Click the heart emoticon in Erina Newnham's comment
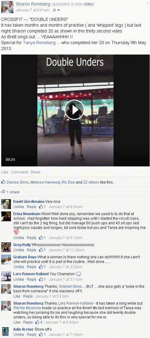150x338 pixels. [16, 232]
